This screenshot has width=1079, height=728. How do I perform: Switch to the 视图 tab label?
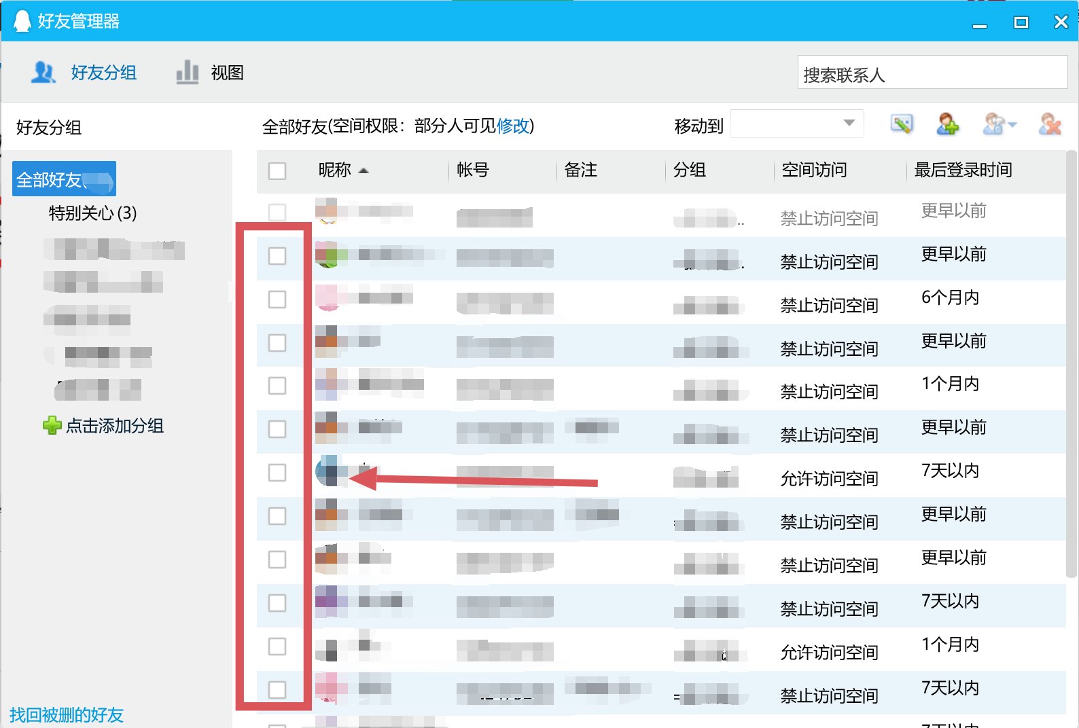pyautogui.click(x=227, y=73)
